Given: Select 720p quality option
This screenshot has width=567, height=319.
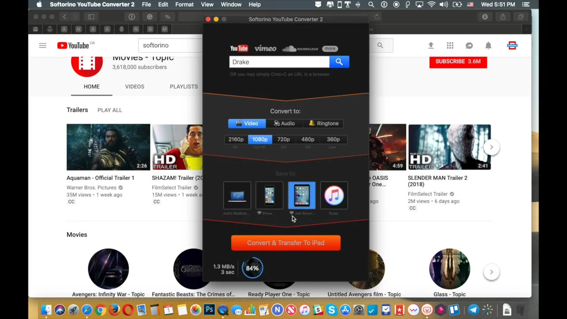Looking at the screenshot, I should pyautogui.click(x=283, y=140).
